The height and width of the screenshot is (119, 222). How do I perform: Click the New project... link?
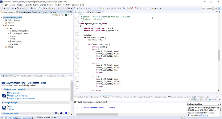pyautogui.click(x=14, y=93)
